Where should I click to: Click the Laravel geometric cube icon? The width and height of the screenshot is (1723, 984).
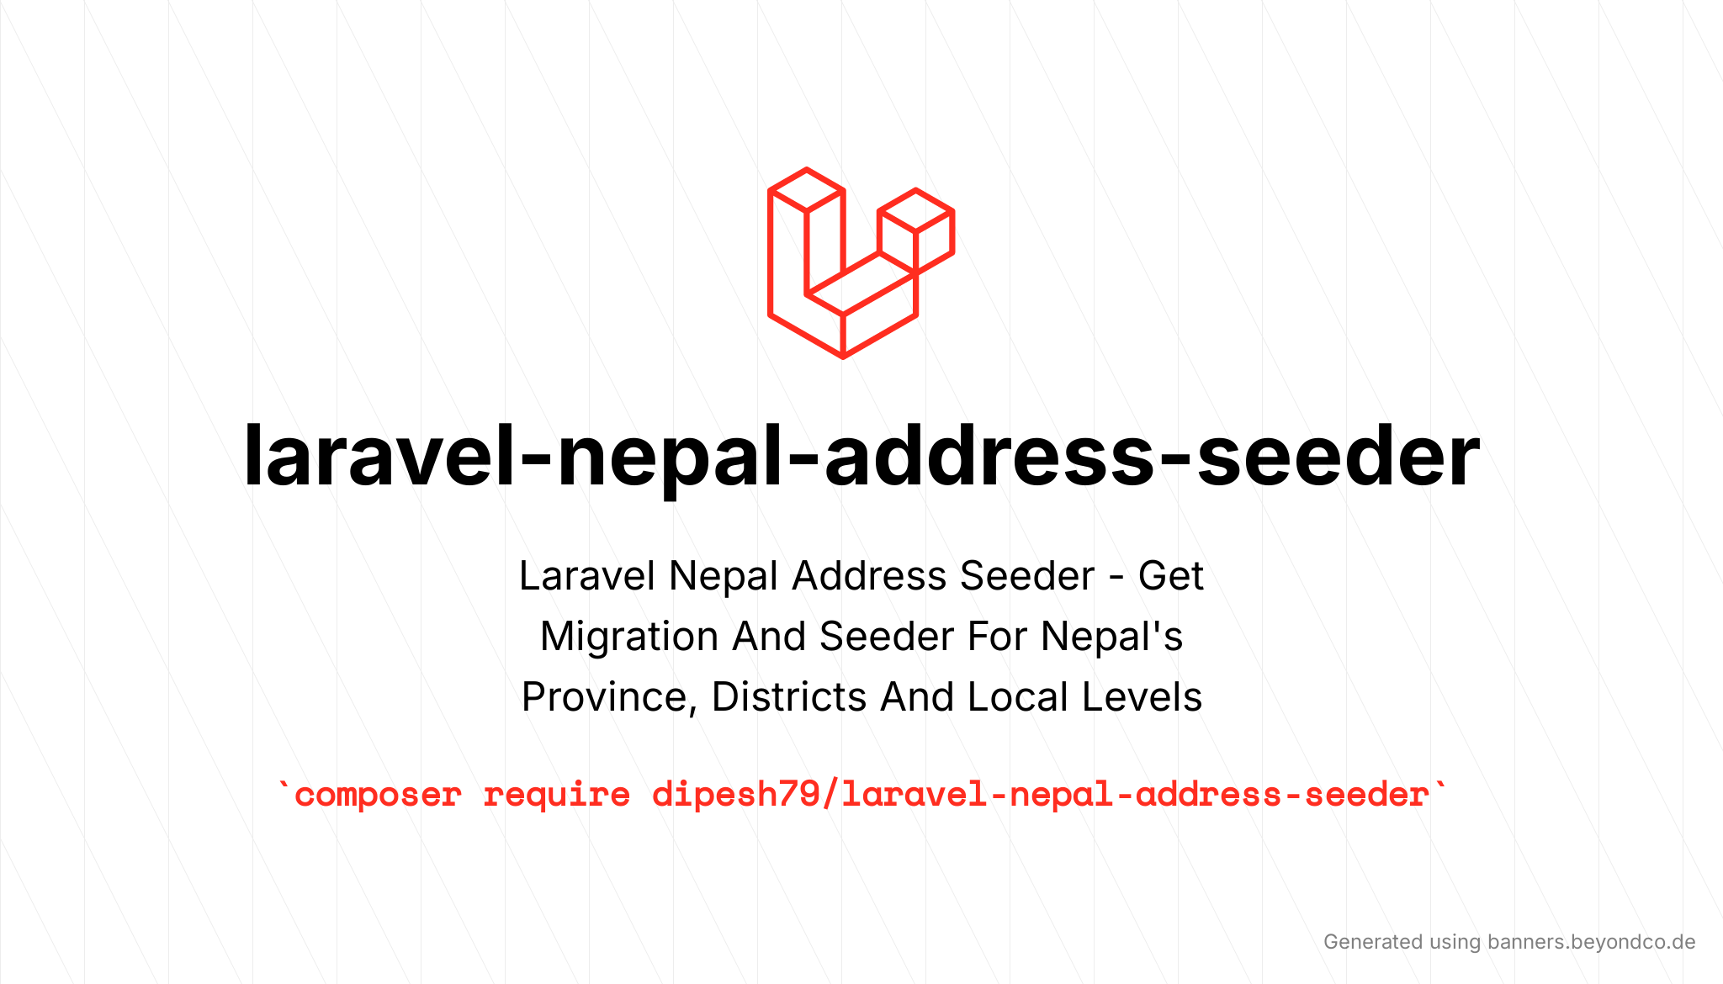click(x=861, y=262)
